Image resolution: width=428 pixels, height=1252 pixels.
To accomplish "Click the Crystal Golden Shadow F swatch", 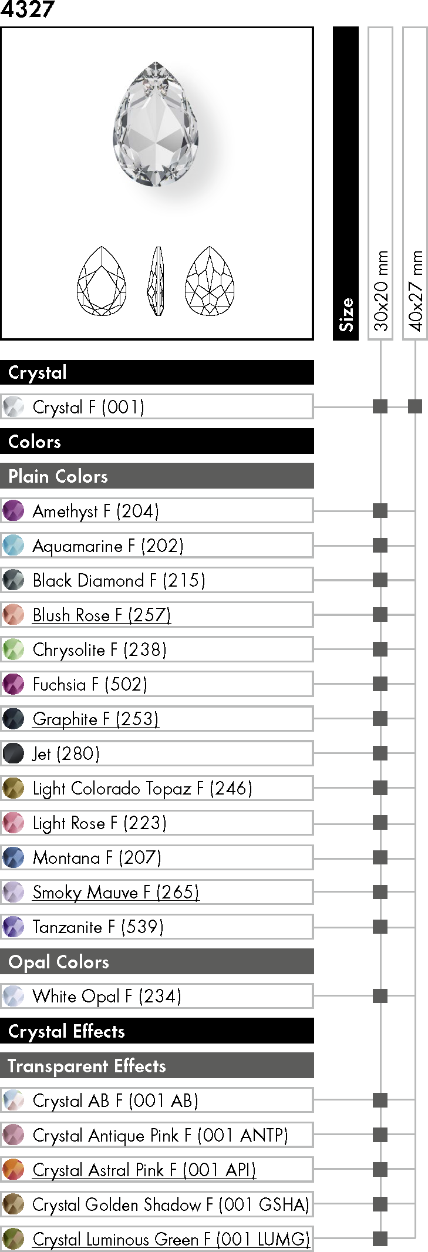I will (13, 1204).
